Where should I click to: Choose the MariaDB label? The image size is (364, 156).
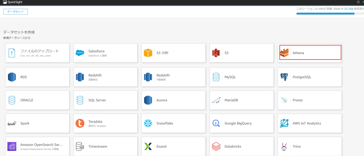231,100
